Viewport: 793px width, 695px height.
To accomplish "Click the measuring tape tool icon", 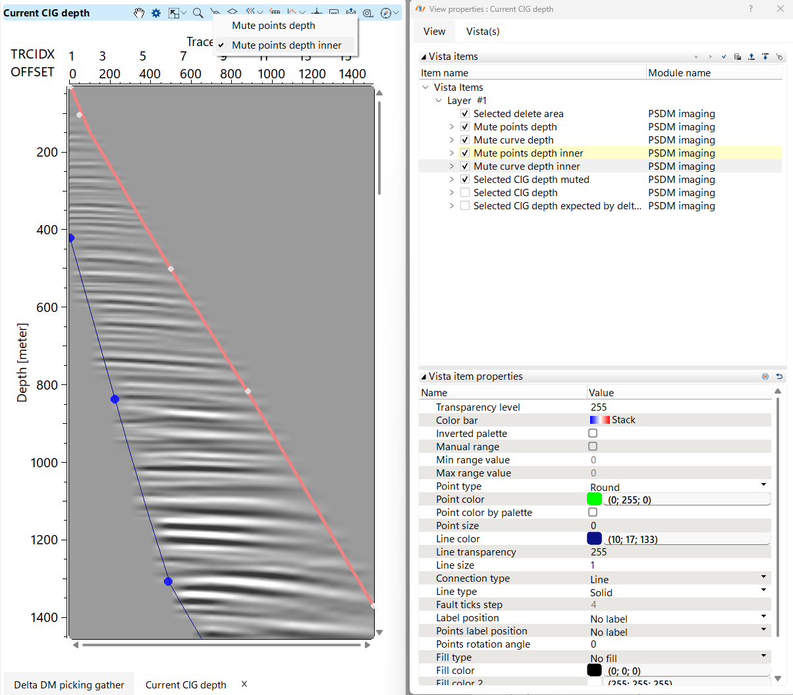I will [x=368, y=13].
